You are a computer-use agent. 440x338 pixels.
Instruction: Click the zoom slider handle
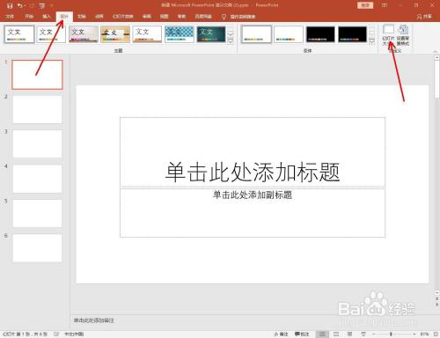coord(391,334)
